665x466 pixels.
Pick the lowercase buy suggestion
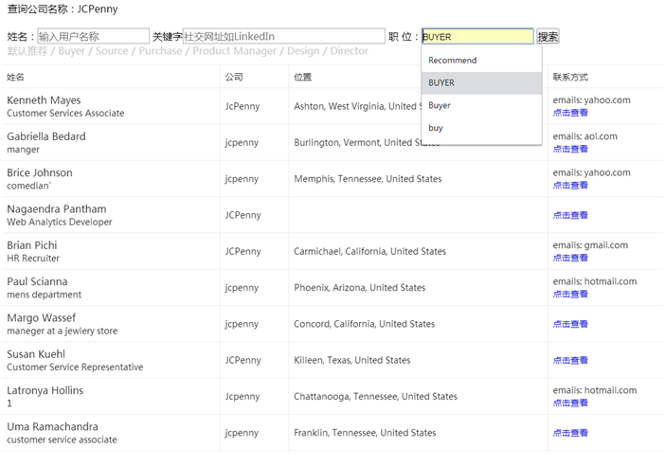click(x=481, y=128)
